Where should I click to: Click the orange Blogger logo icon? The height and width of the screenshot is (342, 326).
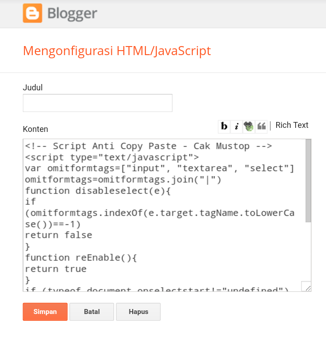point(32,13)
